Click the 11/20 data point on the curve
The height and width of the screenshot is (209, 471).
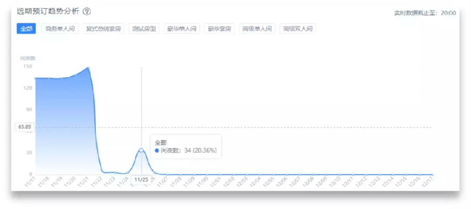tap(75, 75)
